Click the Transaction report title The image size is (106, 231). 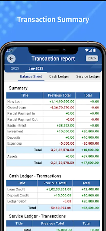(53, 59)
